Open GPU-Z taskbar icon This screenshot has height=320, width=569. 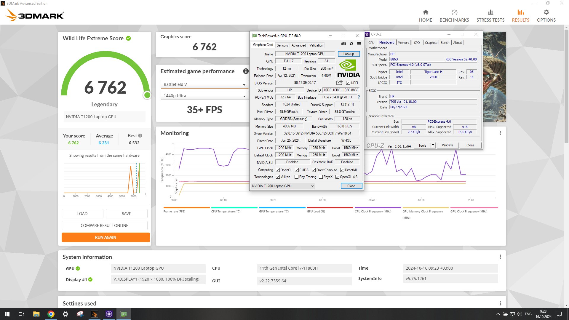point(124,314)
